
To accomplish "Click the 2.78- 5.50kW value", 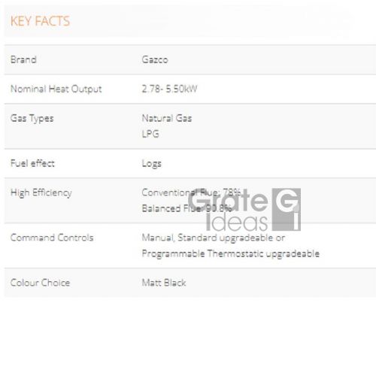I will click(x=170, y=89).
